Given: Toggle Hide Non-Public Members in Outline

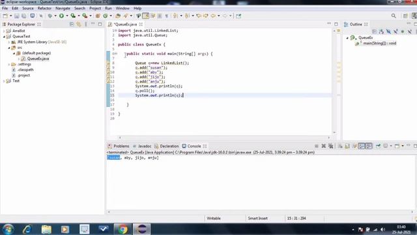Looking at the screenshot, I should (x=403, y=32).
